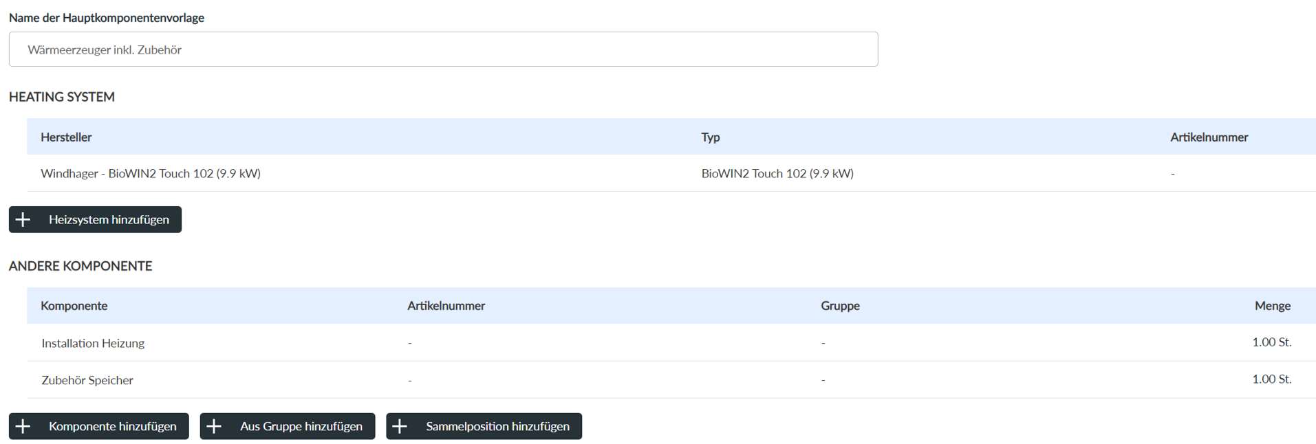Click the 1.00 St. quantity for Installation Heizung
Image resolution: width=1316 pixels, height=444 pixels.
pos(1271,342)
